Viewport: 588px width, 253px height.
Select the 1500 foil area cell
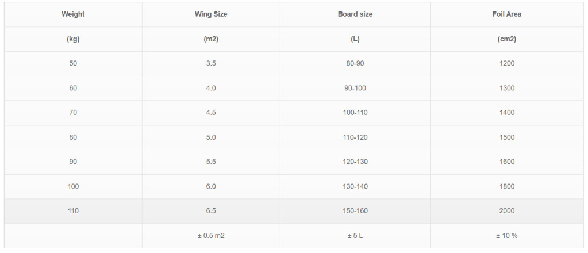click(x=507, y=137)
